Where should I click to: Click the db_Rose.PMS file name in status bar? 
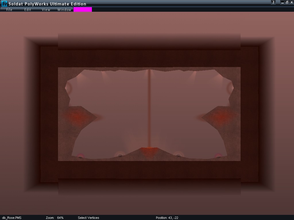click(12, 218)
